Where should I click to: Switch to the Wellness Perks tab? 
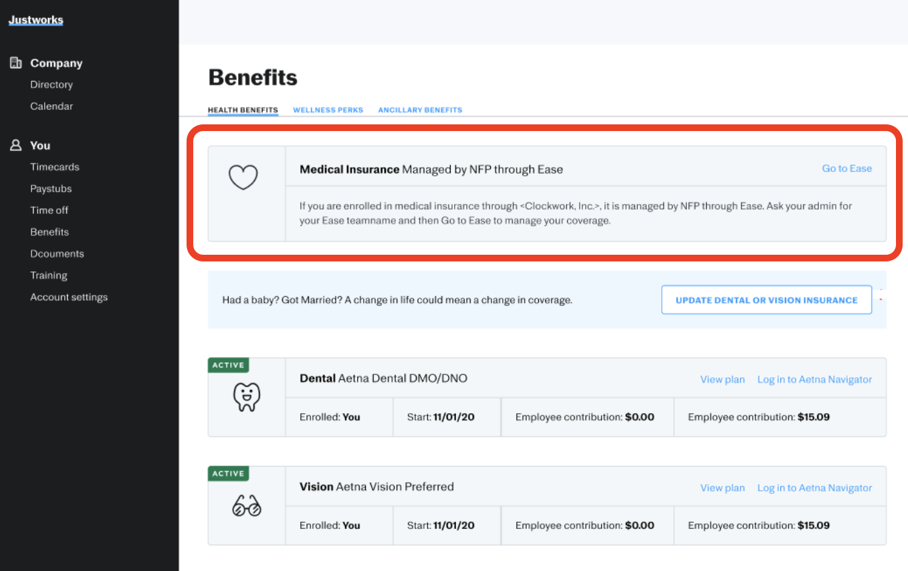(x=328, y=110)
